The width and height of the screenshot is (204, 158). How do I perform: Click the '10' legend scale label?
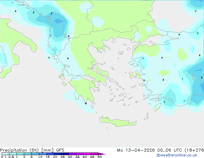coord(40,157)
